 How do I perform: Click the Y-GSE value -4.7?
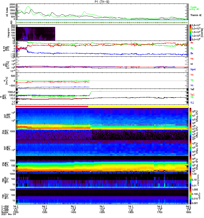click(16, 208)
